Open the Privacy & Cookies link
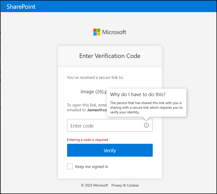 pyautogui.click(x=125, y=185)
